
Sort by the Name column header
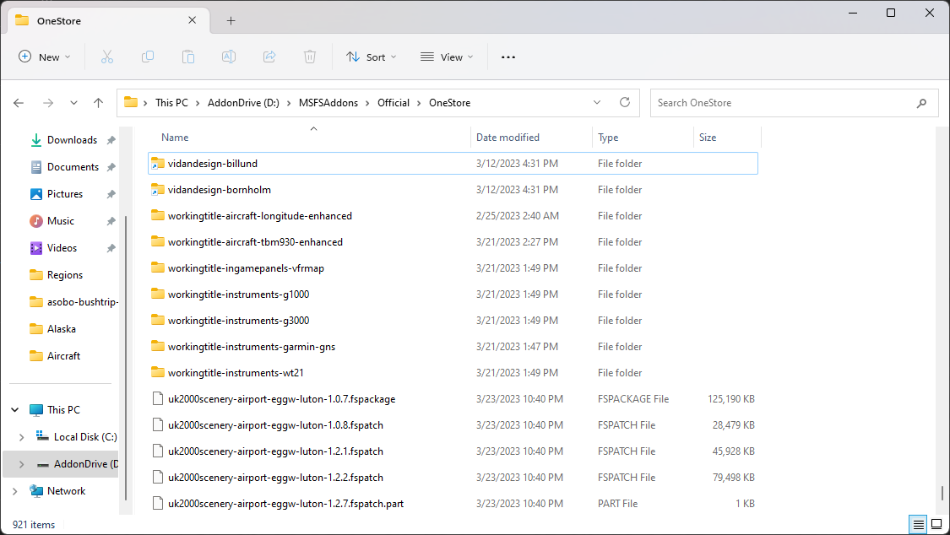coord(309,138)
